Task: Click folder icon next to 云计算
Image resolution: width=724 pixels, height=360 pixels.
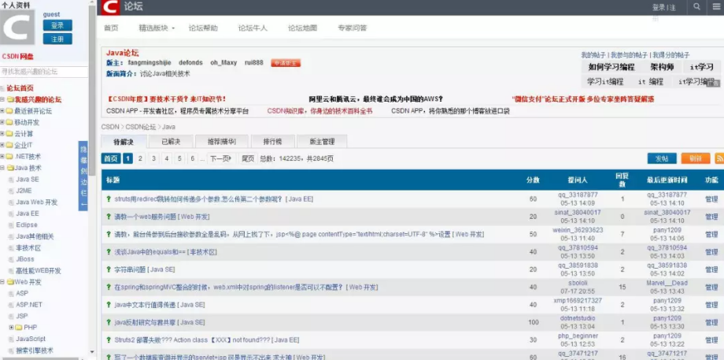Action: tap(9, 134)
